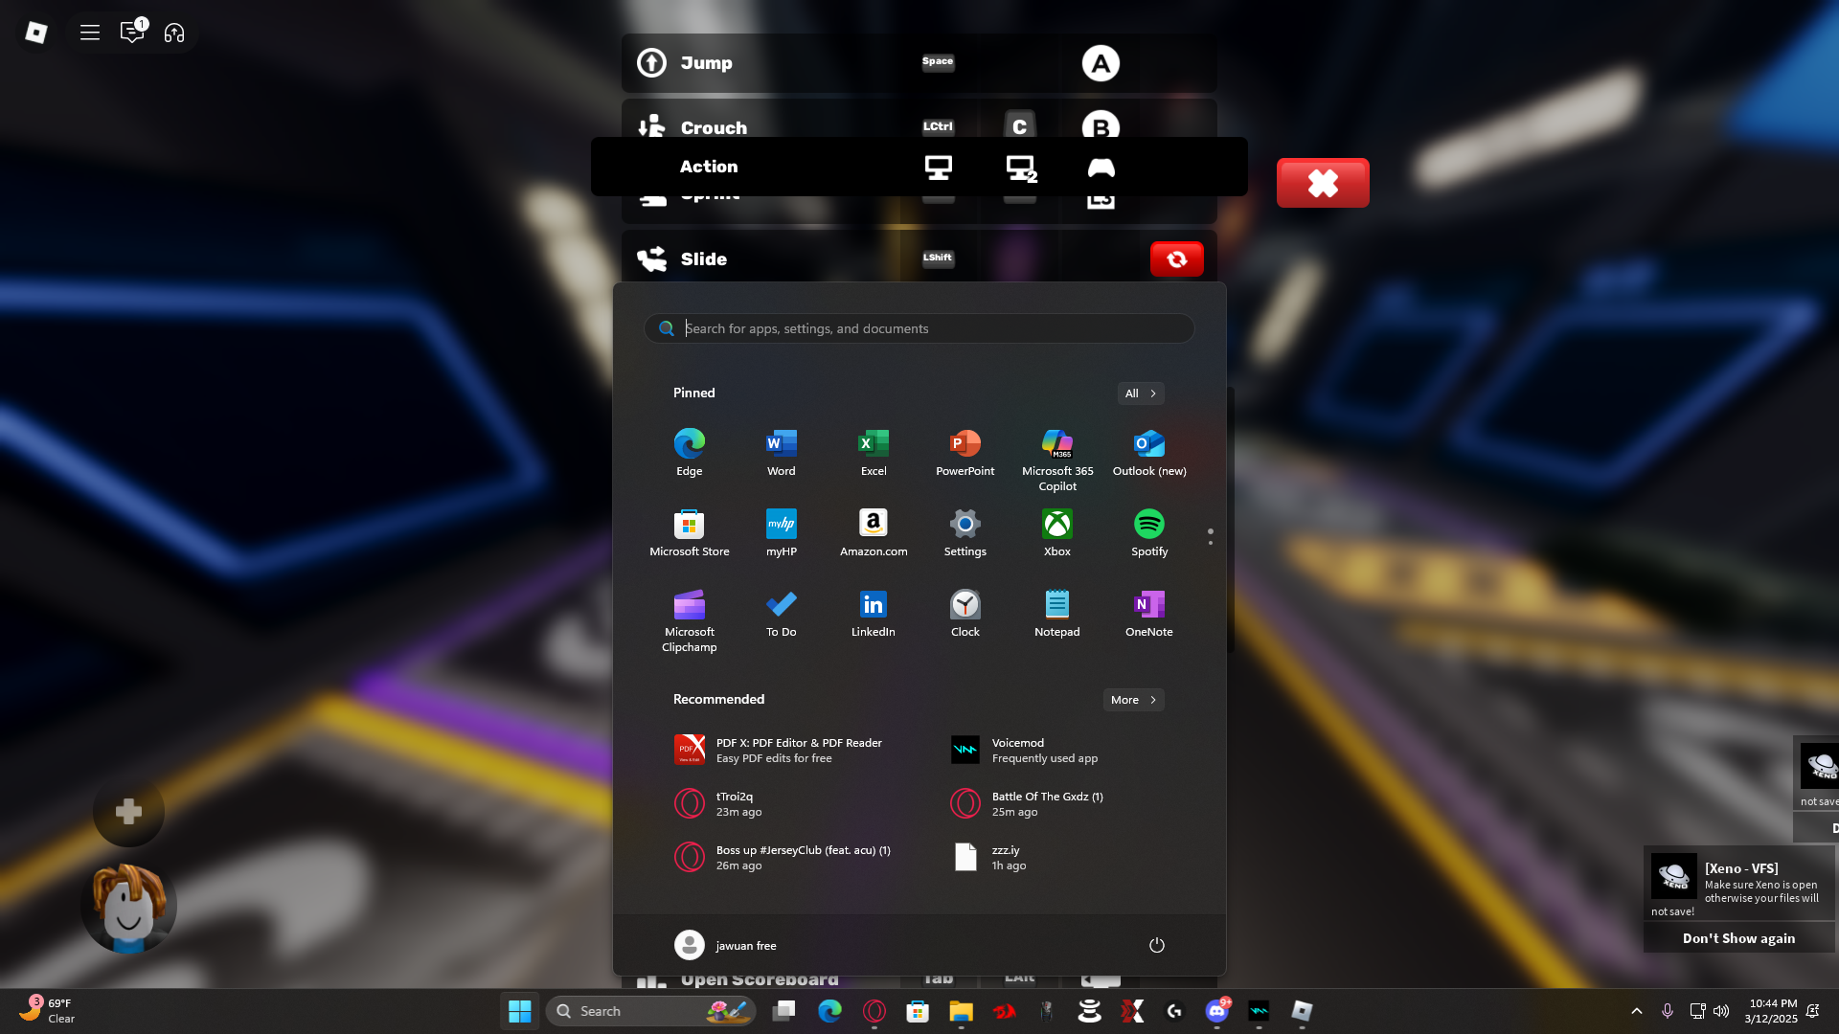Click the Start menu search field
Image resolution: width=1839 pixels, height=1034 pixels.
(919, 328)
